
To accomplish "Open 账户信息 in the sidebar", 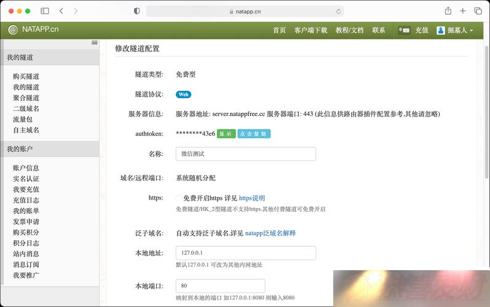I will click(26, 168).
